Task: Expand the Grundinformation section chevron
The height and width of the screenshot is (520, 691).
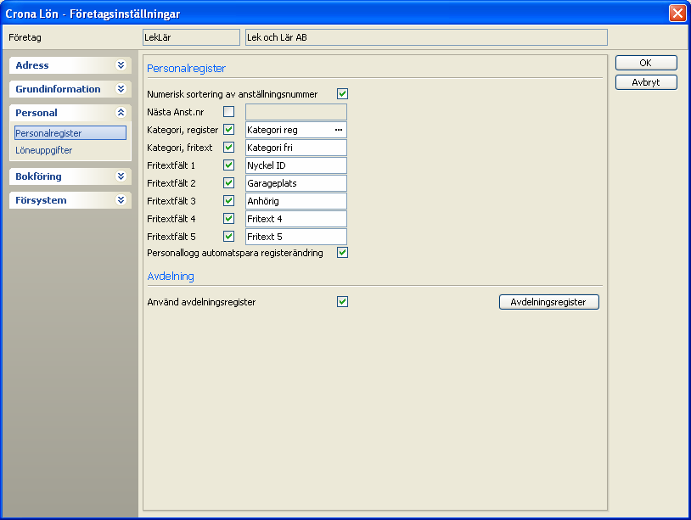Action: coord(121,89)
